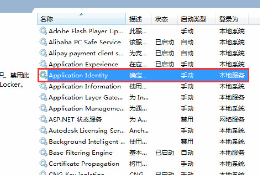Sort by the 登录为 column header
This screenshot has width=260, height=175.
(x=232, y=19)
